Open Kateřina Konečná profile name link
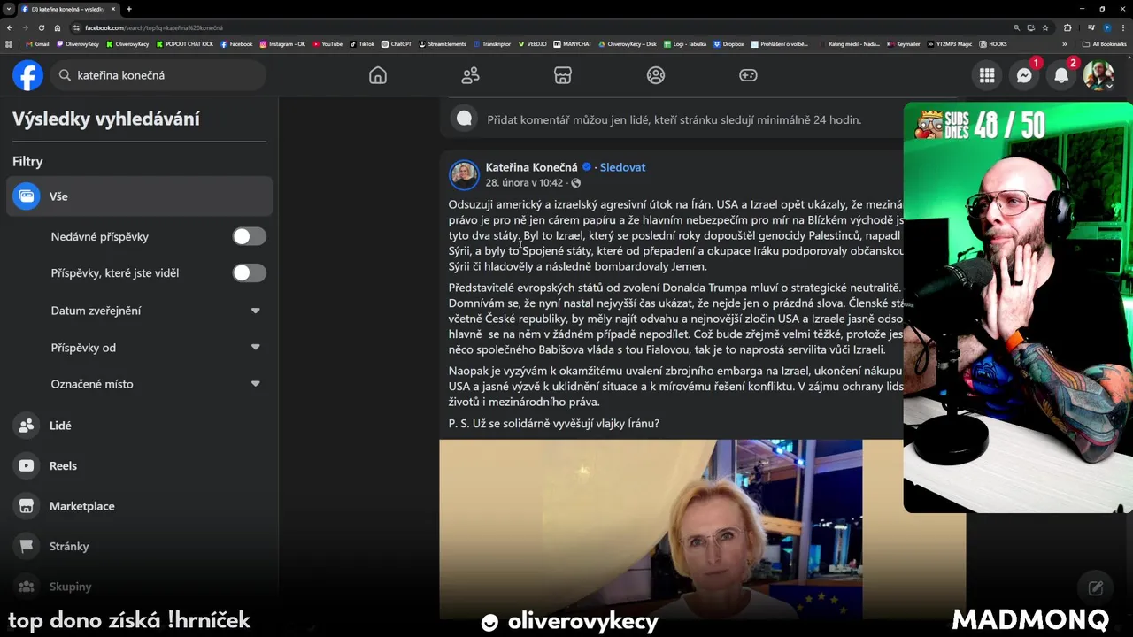 pos(532,167)
